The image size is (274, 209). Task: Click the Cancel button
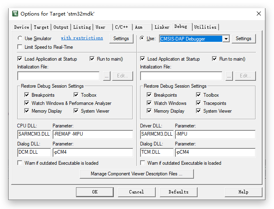click(x=137, y=192)
